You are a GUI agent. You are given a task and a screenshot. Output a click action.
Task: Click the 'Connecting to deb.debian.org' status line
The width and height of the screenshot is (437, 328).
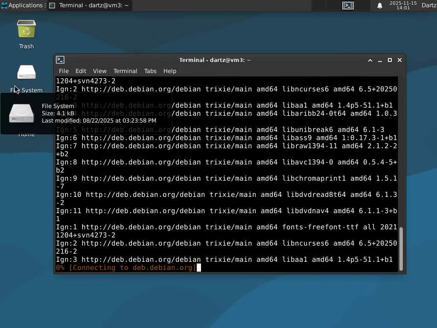click(126, 268)
